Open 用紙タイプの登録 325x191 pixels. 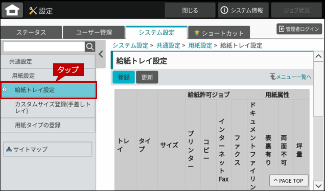48,125
